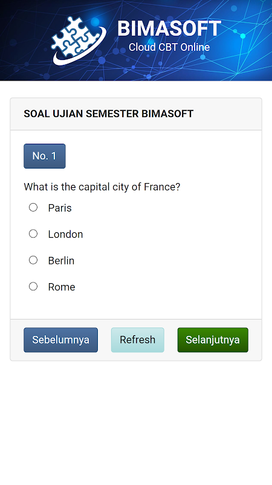
Task: Select the Paris radio button
Action: (33, 207)
